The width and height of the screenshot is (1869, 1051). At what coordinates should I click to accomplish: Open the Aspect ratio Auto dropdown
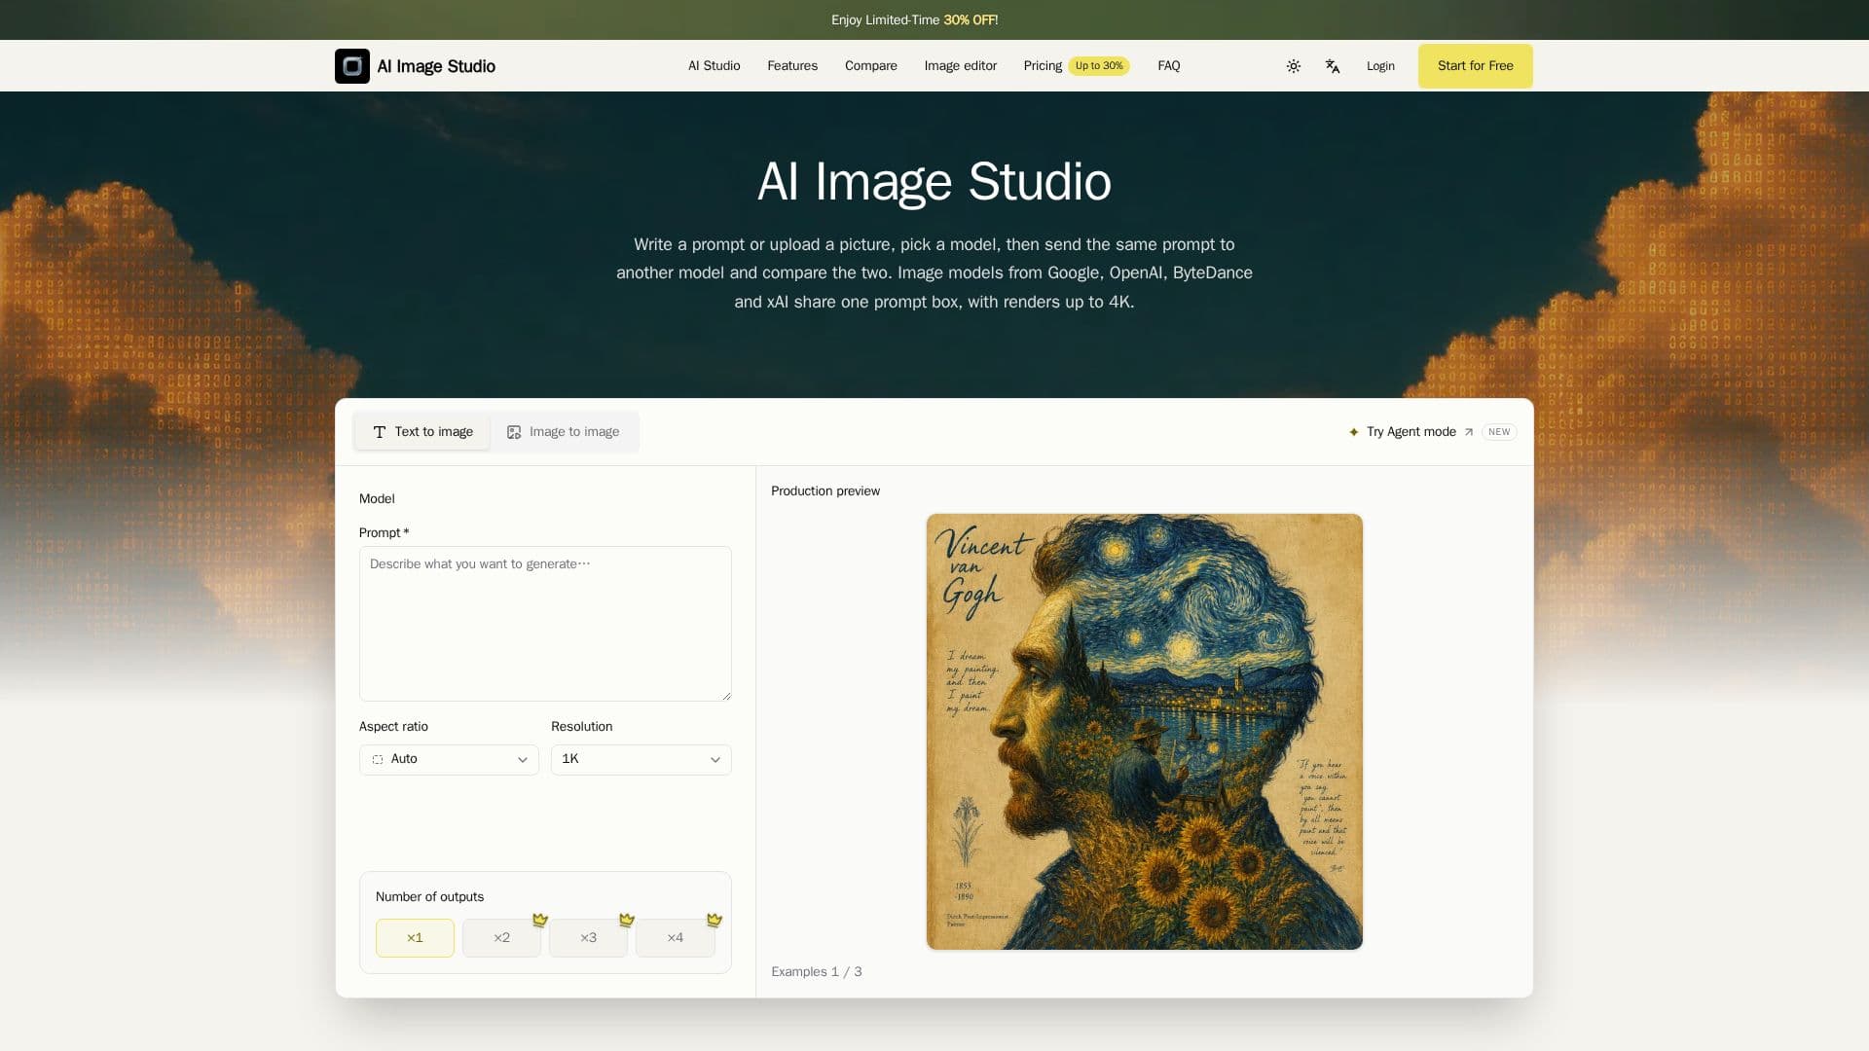449,760
